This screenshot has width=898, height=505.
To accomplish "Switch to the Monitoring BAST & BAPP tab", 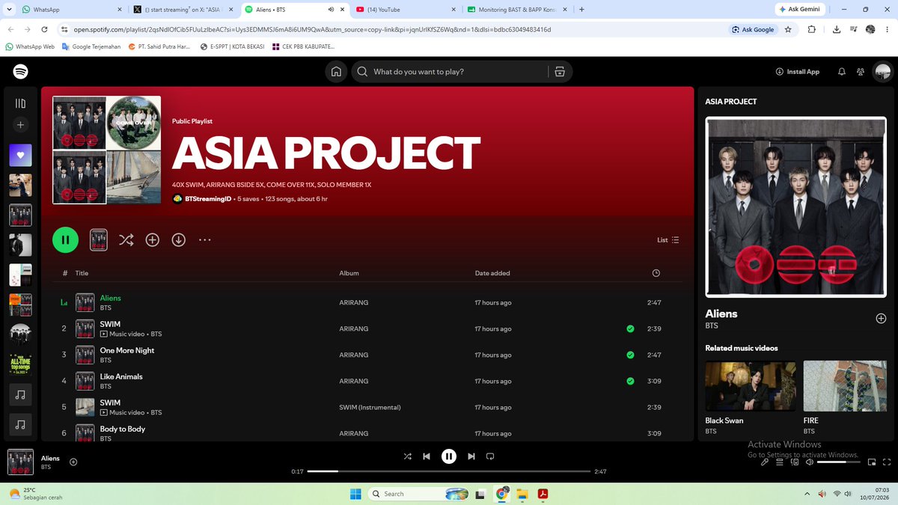I will [x=516, y=10].
